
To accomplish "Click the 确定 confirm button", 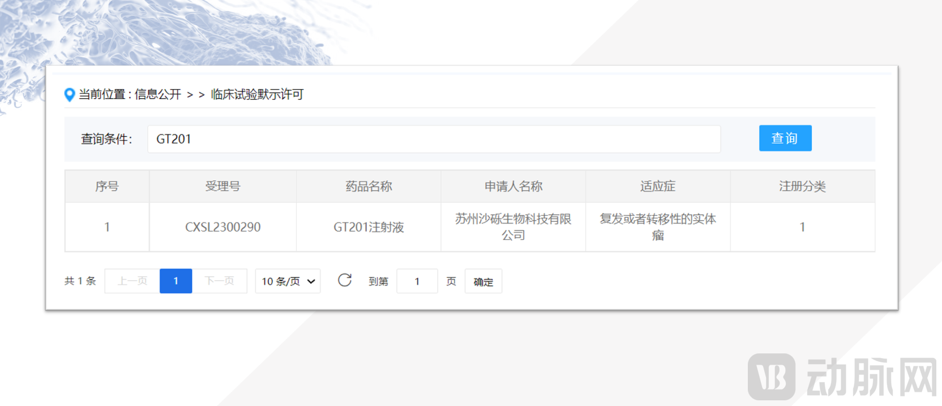I will 483,282.
